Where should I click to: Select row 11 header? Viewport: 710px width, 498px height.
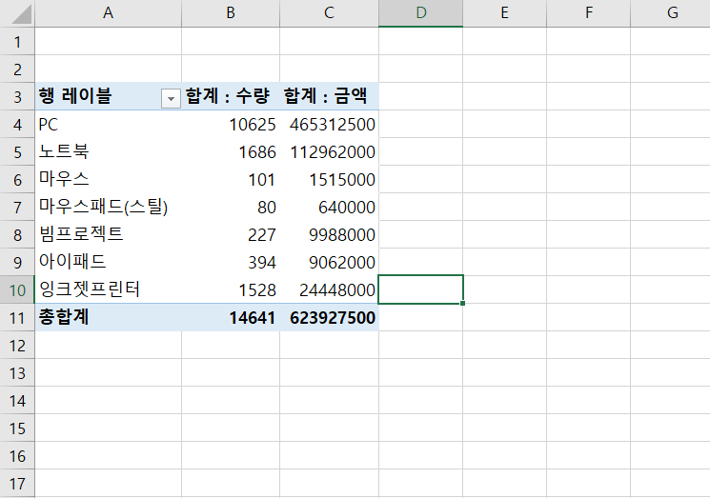(x=17, y=317)
